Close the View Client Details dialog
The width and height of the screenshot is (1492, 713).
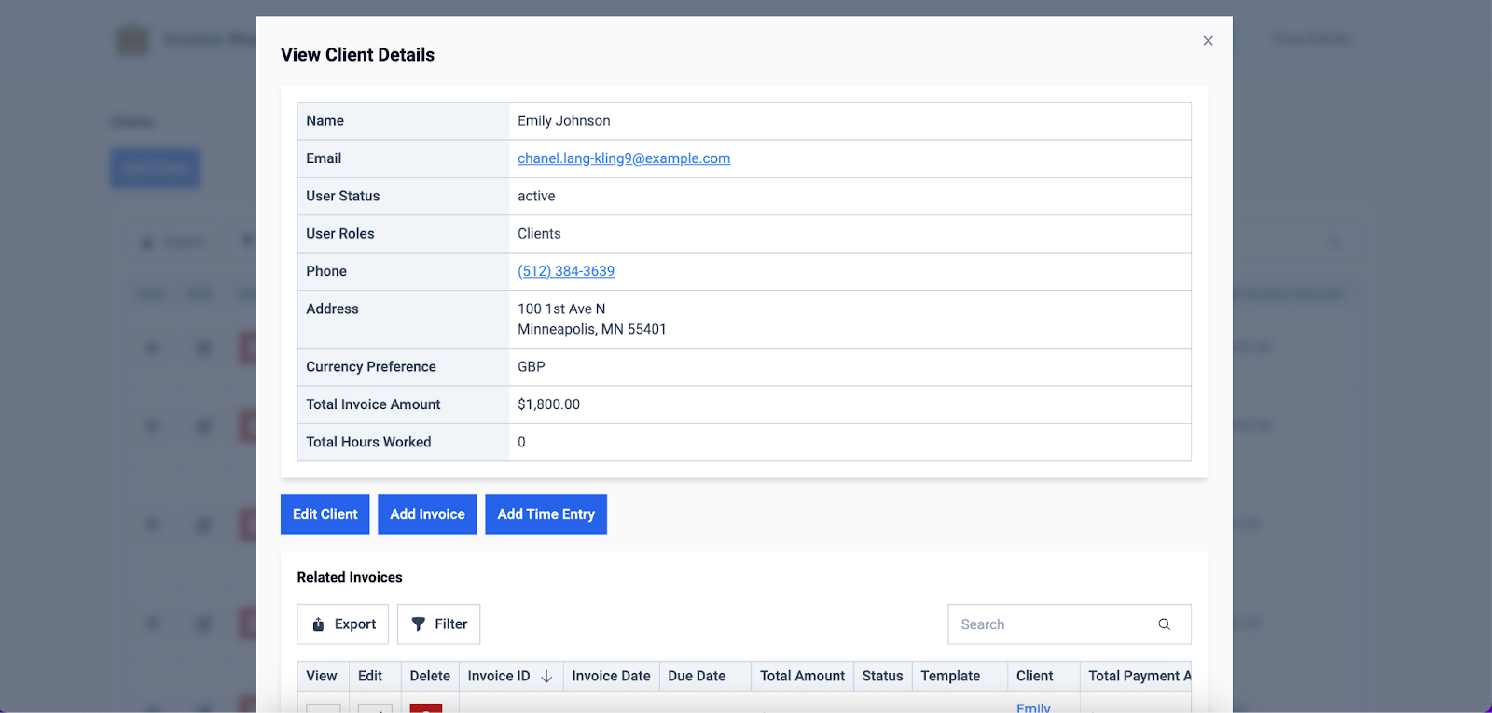tap(1208, 41)
